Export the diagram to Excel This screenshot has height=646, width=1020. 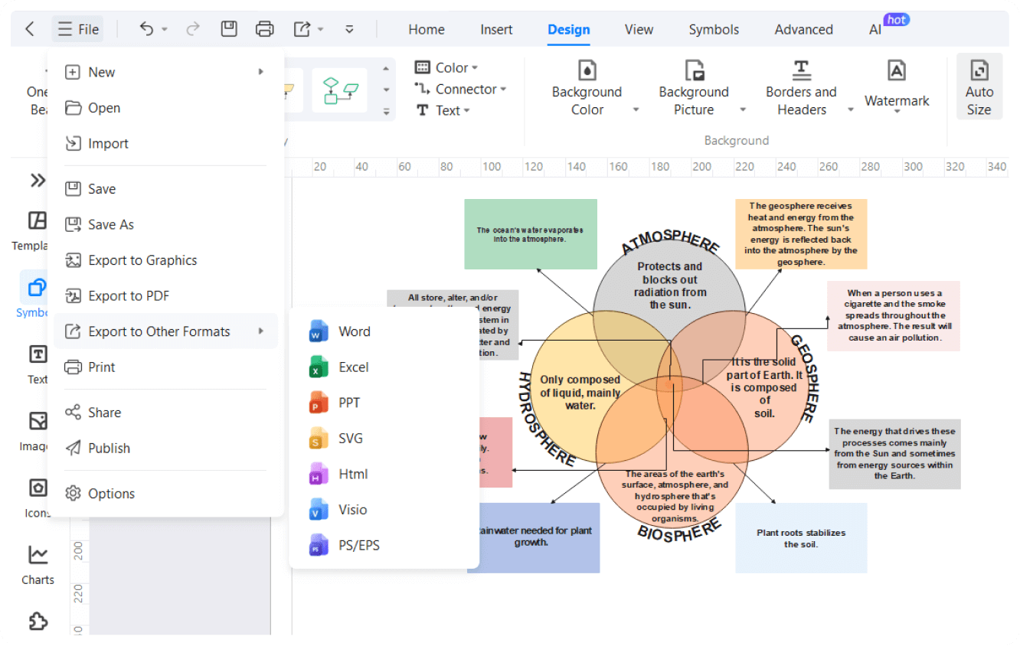coord(384,367)
